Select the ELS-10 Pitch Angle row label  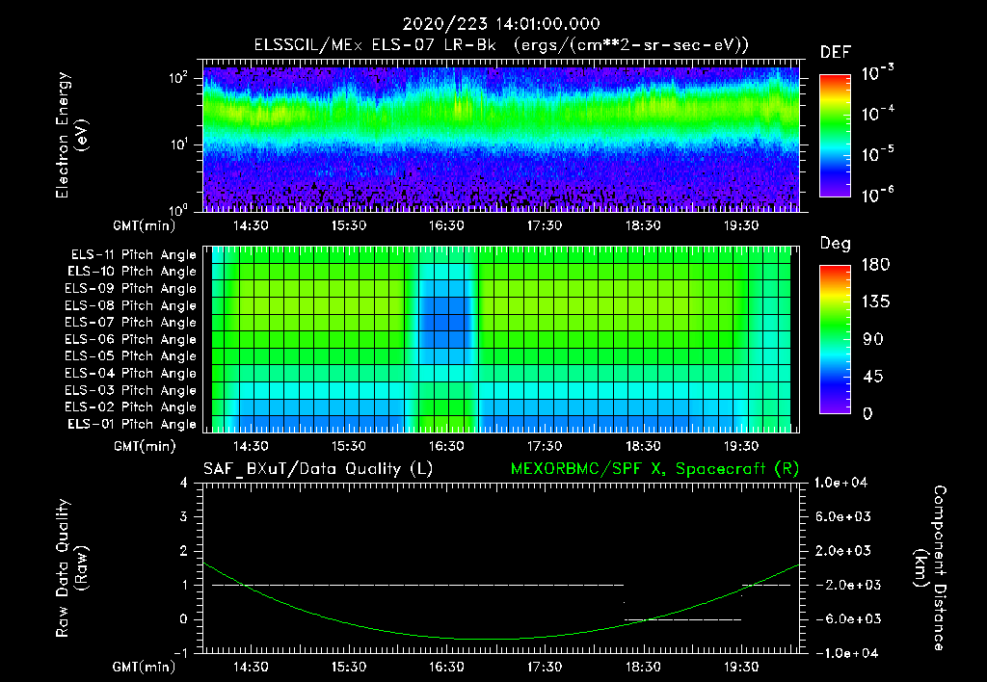coord(132,272)
